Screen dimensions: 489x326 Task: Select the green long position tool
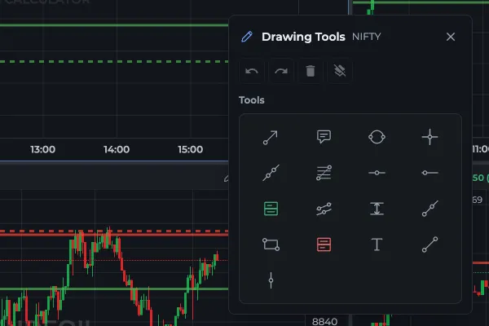pyautogui.click(x=271, y=209)
